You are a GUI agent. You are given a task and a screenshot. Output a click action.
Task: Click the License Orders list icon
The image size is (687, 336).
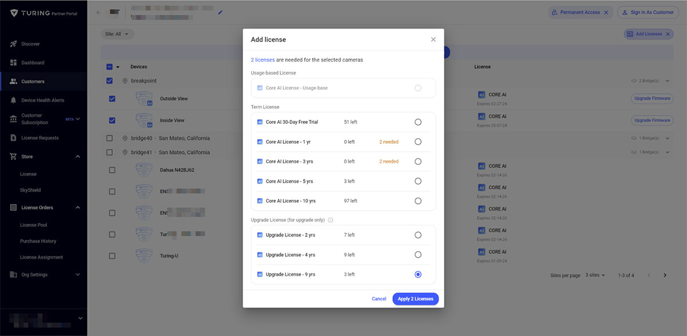[x=14, y=207]
